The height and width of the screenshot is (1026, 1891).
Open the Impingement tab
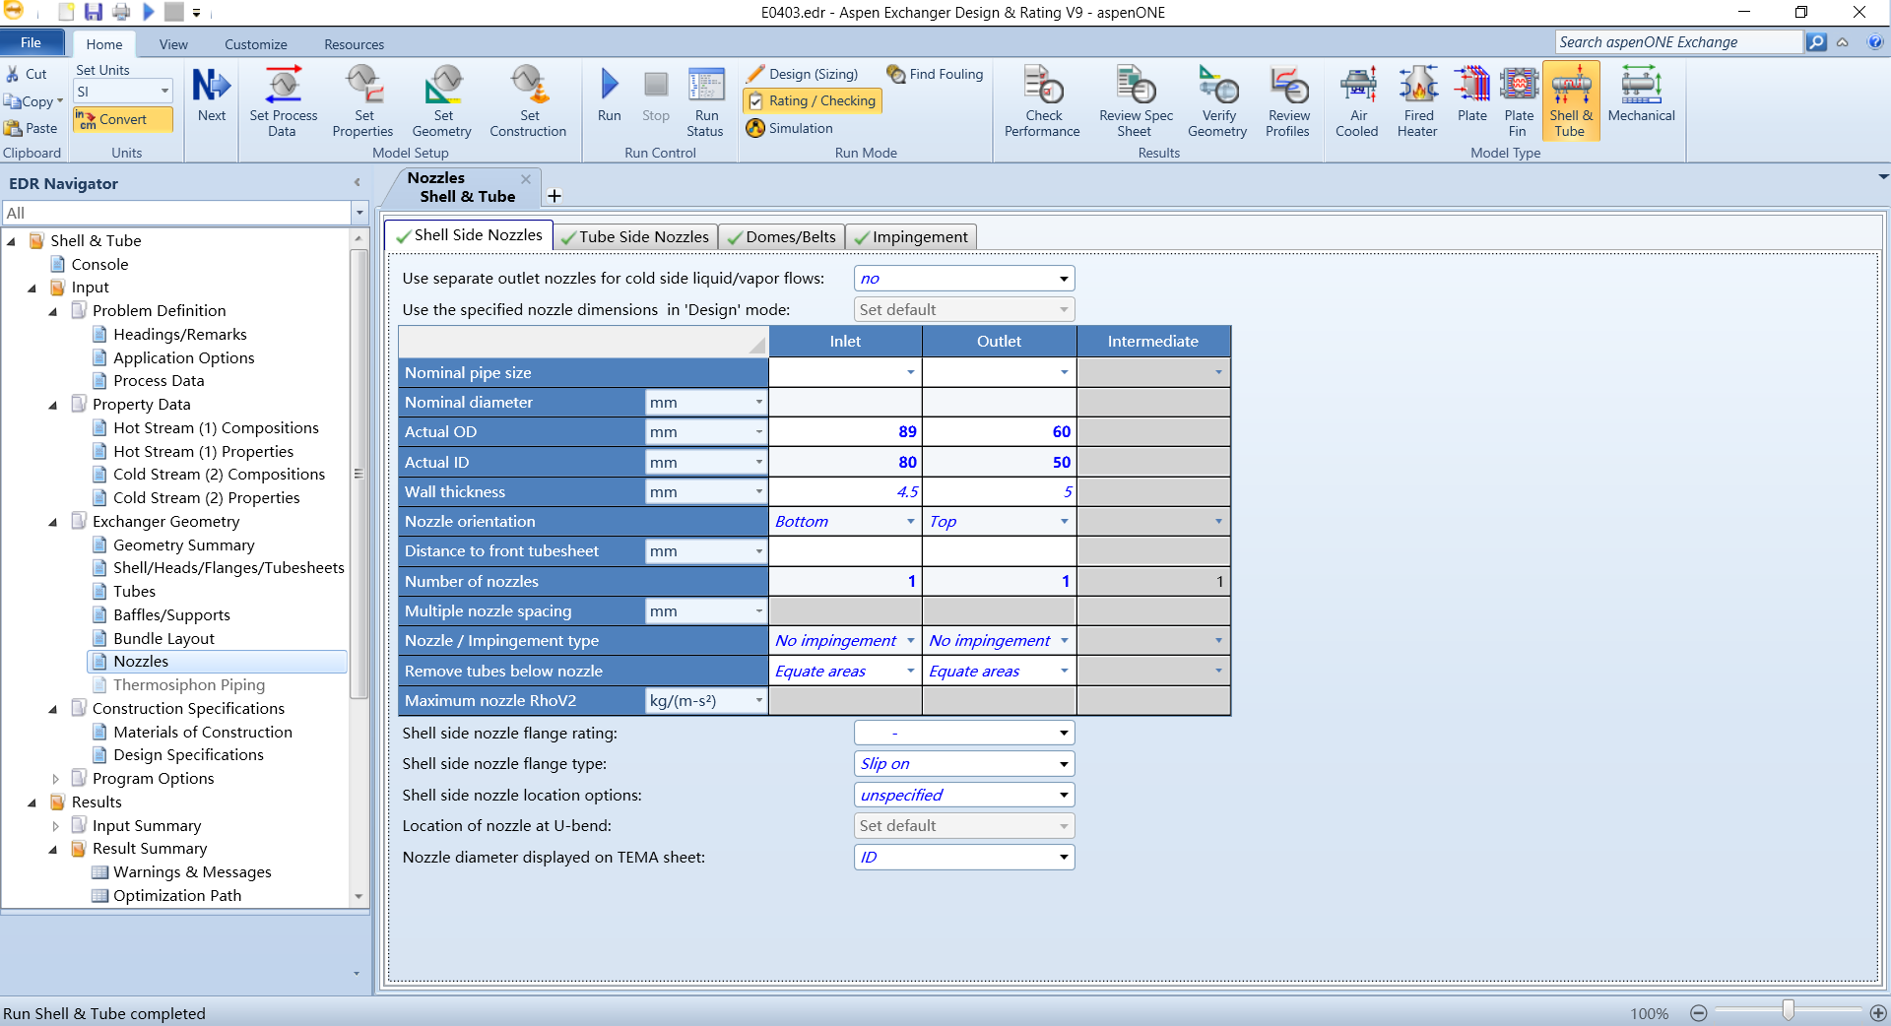point(911,237)
